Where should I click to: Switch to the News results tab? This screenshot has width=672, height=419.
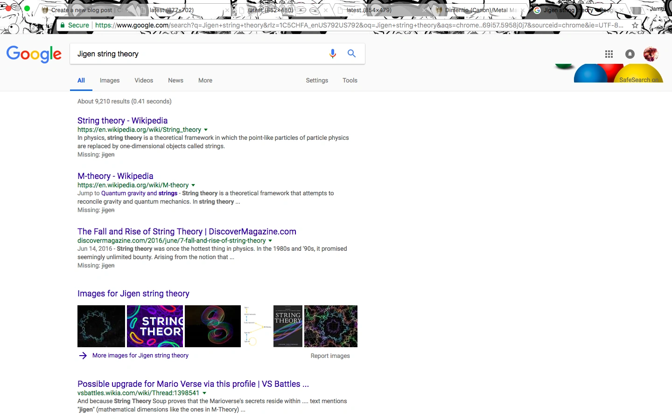(175, 80)
